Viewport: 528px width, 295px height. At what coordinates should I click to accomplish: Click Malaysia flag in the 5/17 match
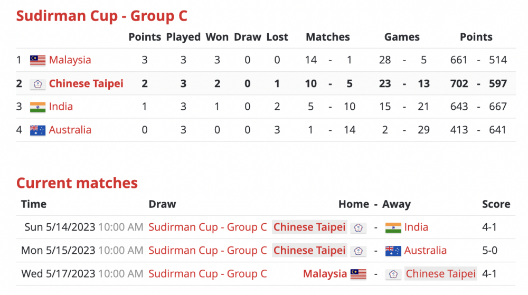tap(358, 274)
